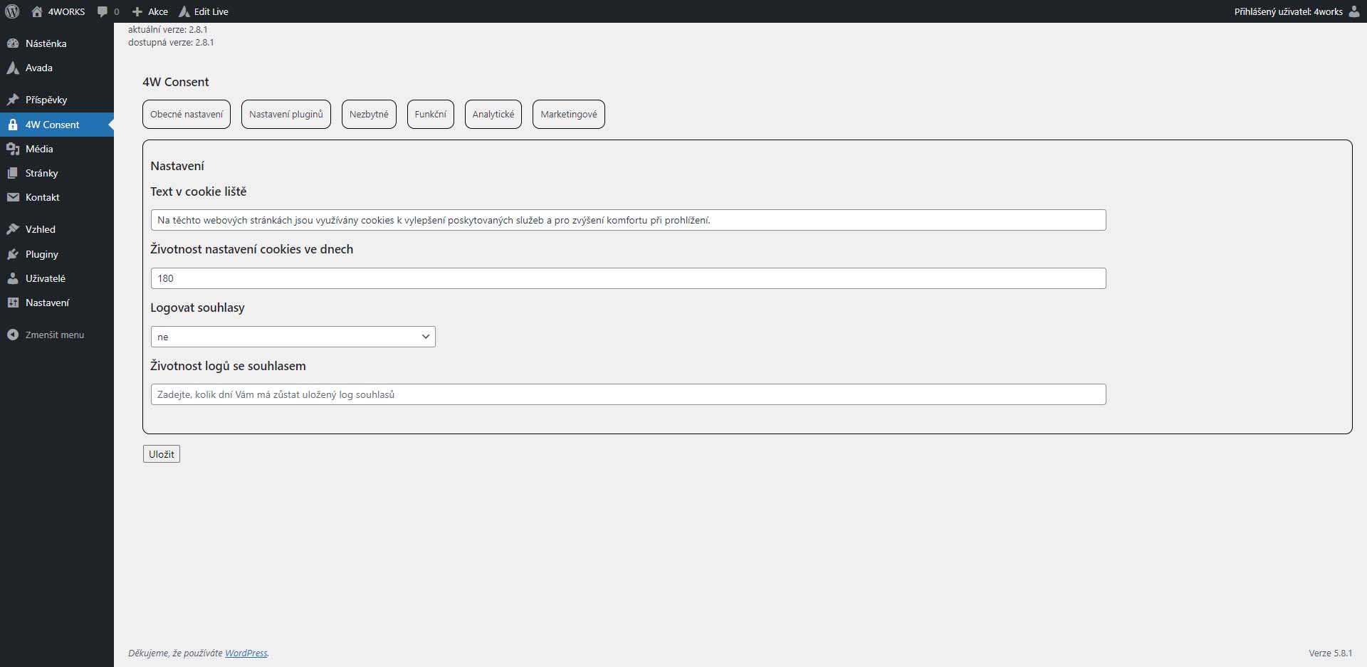Click the Nástěnka dashboard icon
This screenshot has width=1367, height=667.
tap(12, 43)
